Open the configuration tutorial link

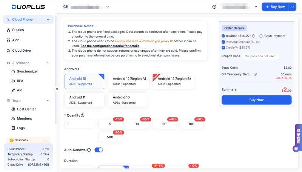(110, 46)
